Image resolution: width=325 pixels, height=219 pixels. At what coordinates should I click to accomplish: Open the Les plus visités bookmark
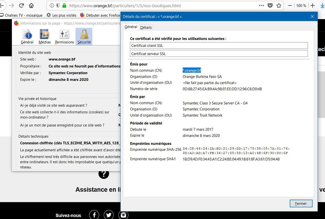pos(61,15)
